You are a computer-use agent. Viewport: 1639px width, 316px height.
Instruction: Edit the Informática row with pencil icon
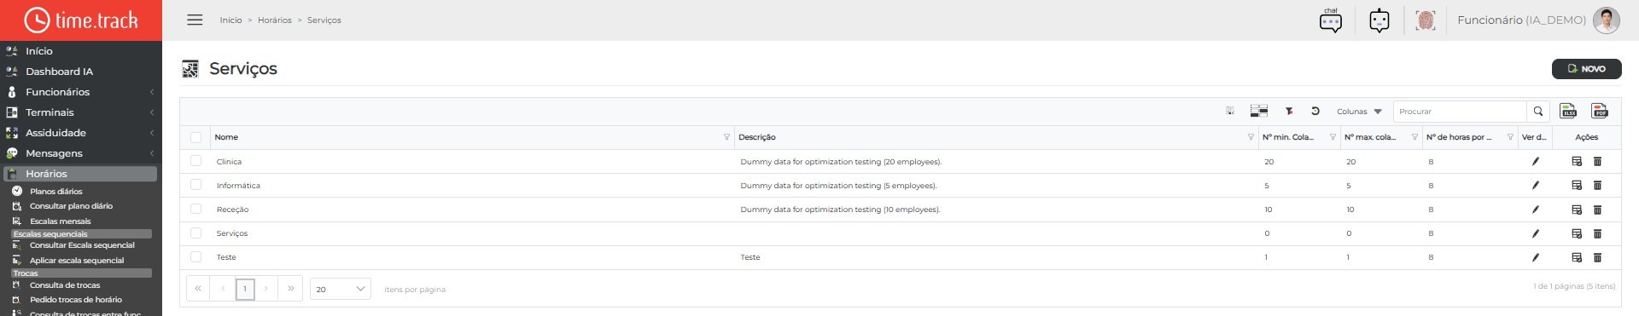pos(1536,185)
